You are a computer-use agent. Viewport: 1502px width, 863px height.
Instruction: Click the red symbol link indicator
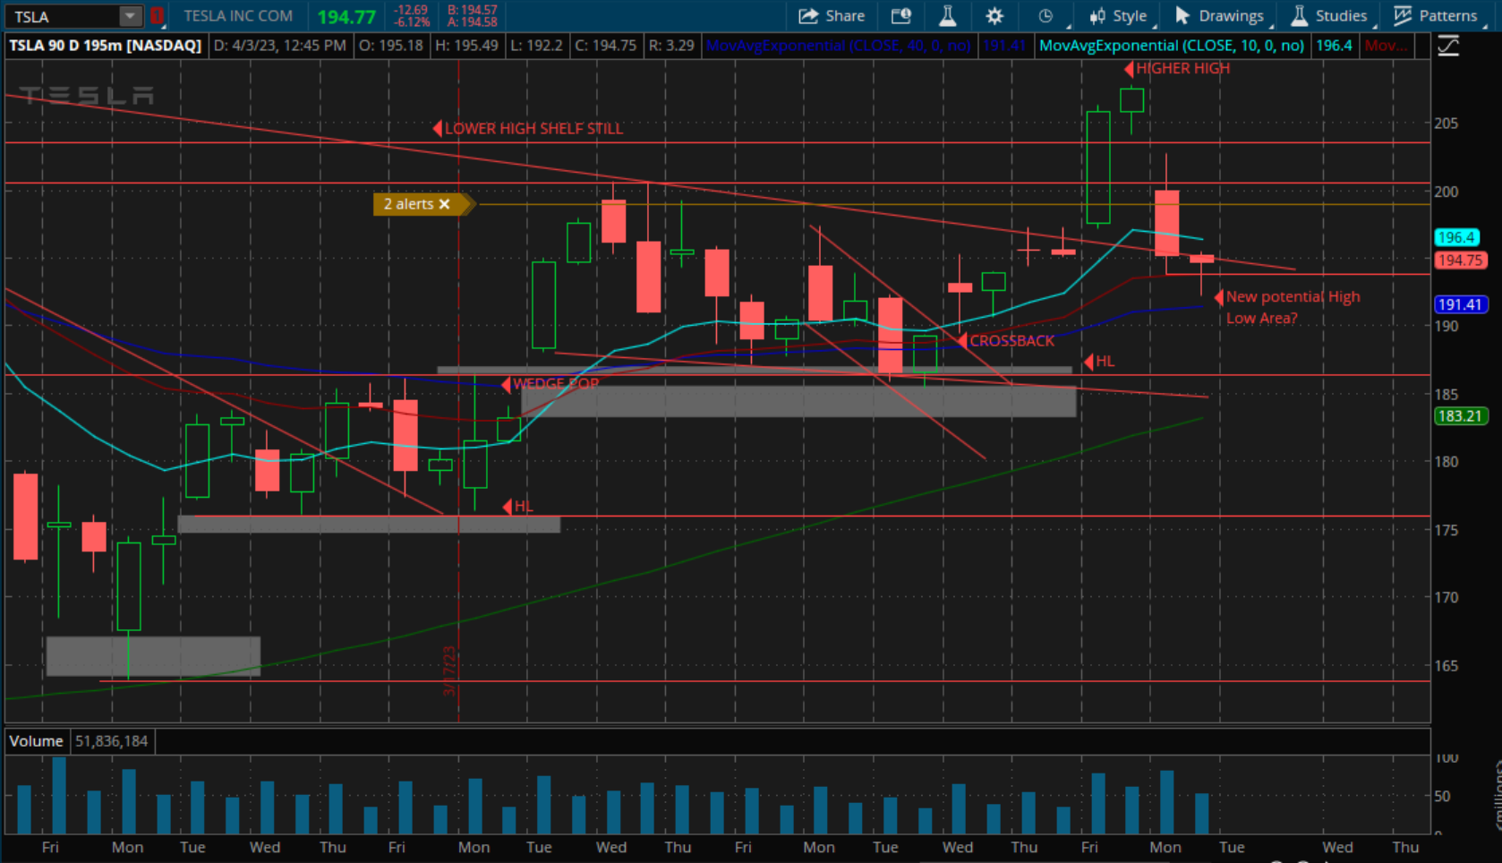click(x=157, y=16)
